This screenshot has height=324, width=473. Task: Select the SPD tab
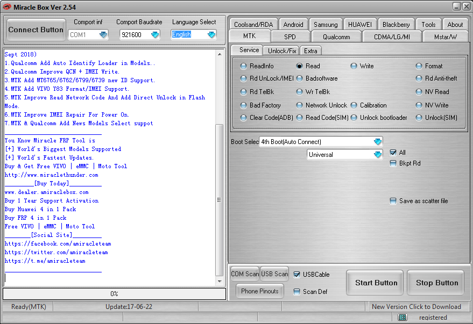coord(290,37)
